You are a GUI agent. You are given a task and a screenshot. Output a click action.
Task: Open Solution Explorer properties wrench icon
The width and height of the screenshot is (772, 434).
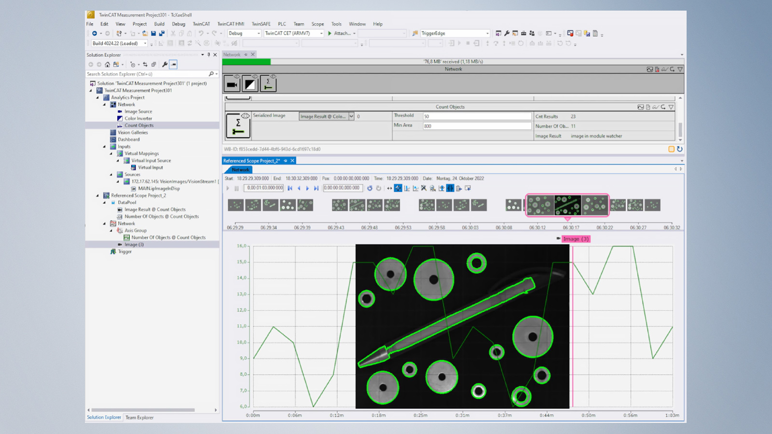click(x=165, y=64)
